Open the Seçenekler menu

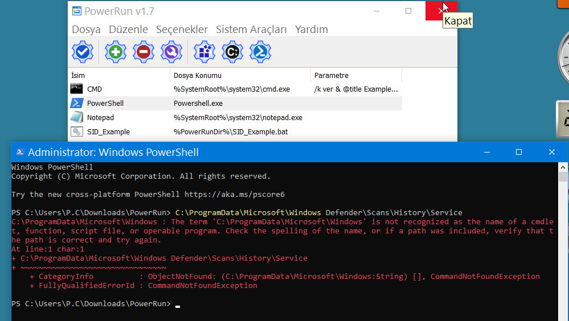click(x=182, y=30)
